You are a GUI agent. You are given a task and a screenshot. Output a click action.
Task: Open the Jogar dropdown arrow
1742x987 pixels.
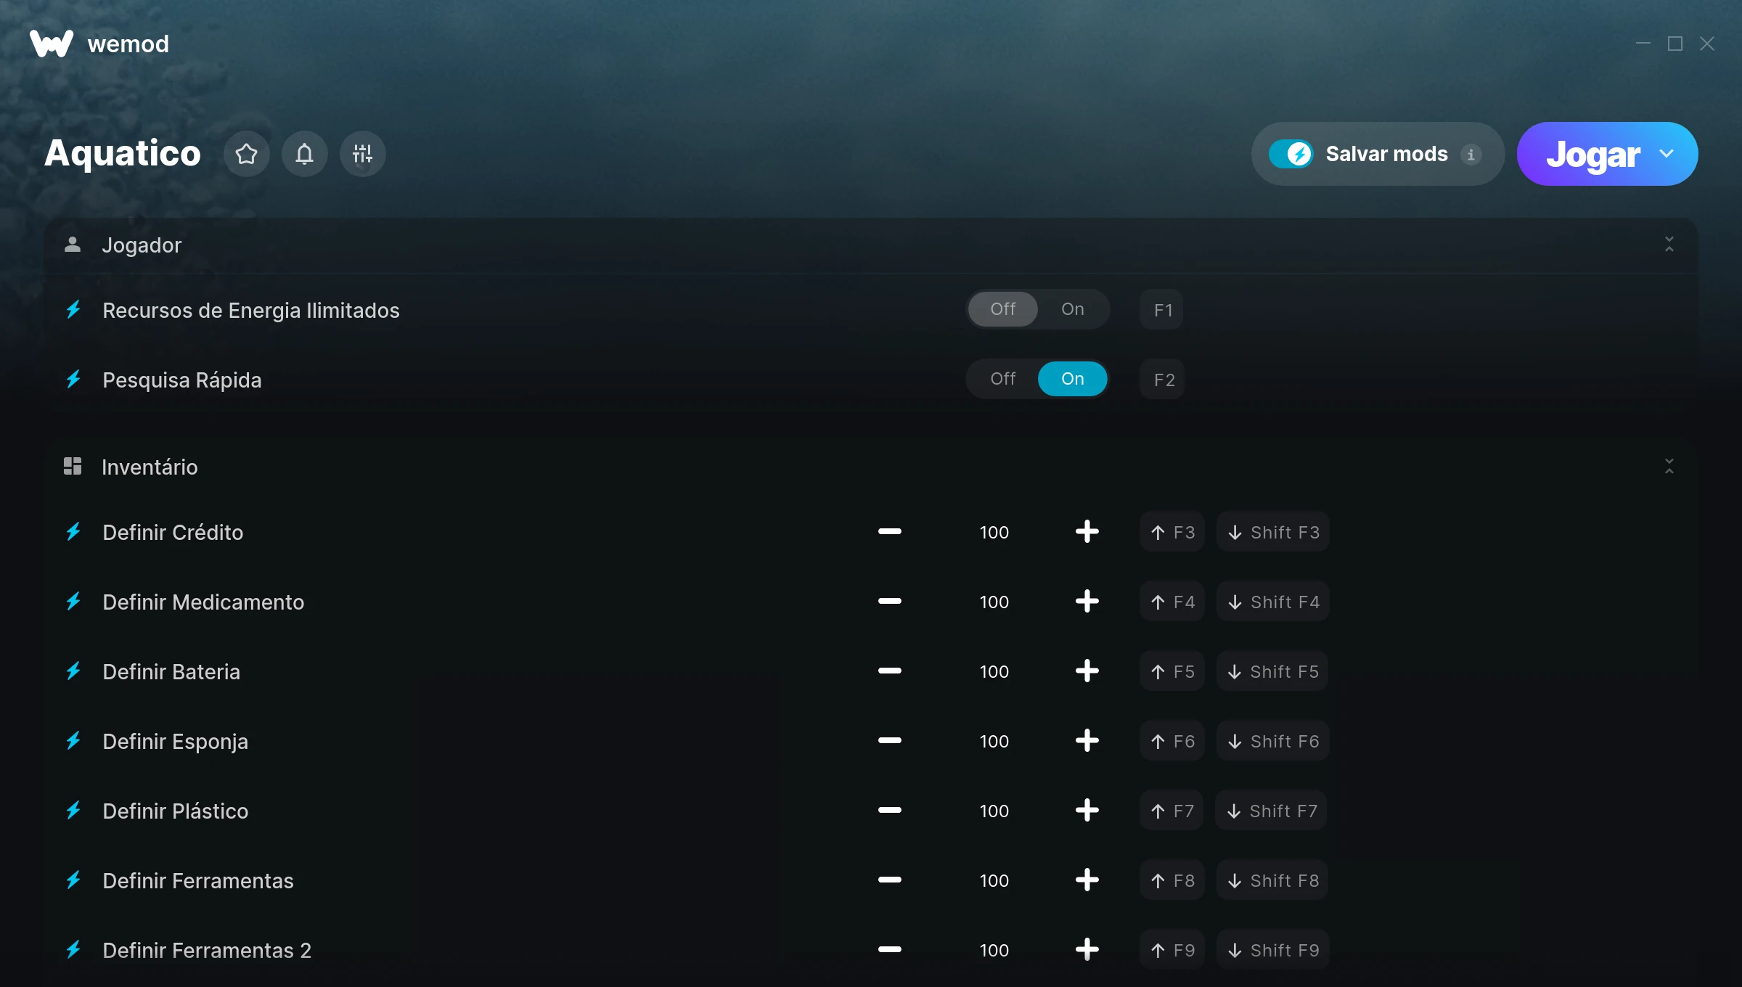click(1667, 154)
